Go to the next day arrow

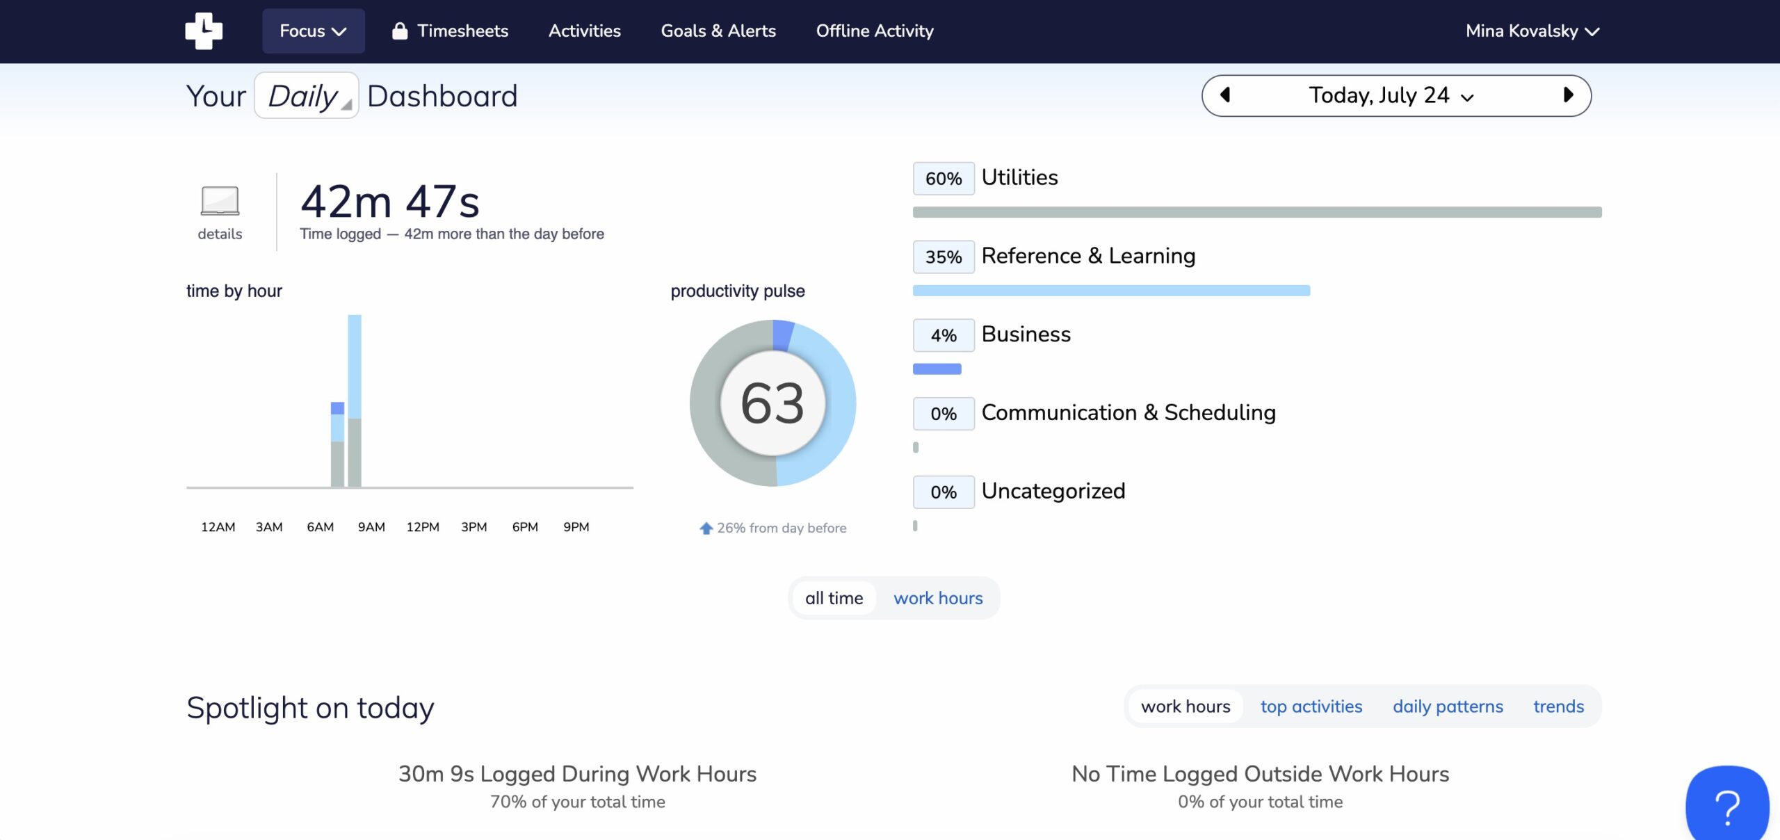click(1568, 95)
